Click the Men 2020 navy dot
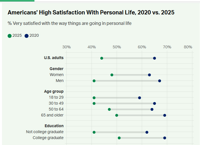 pyautogui.click(x=160, y=81)
